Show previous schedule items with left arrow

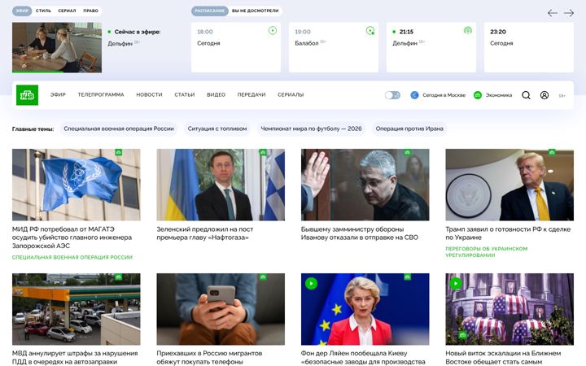point(552,13)
